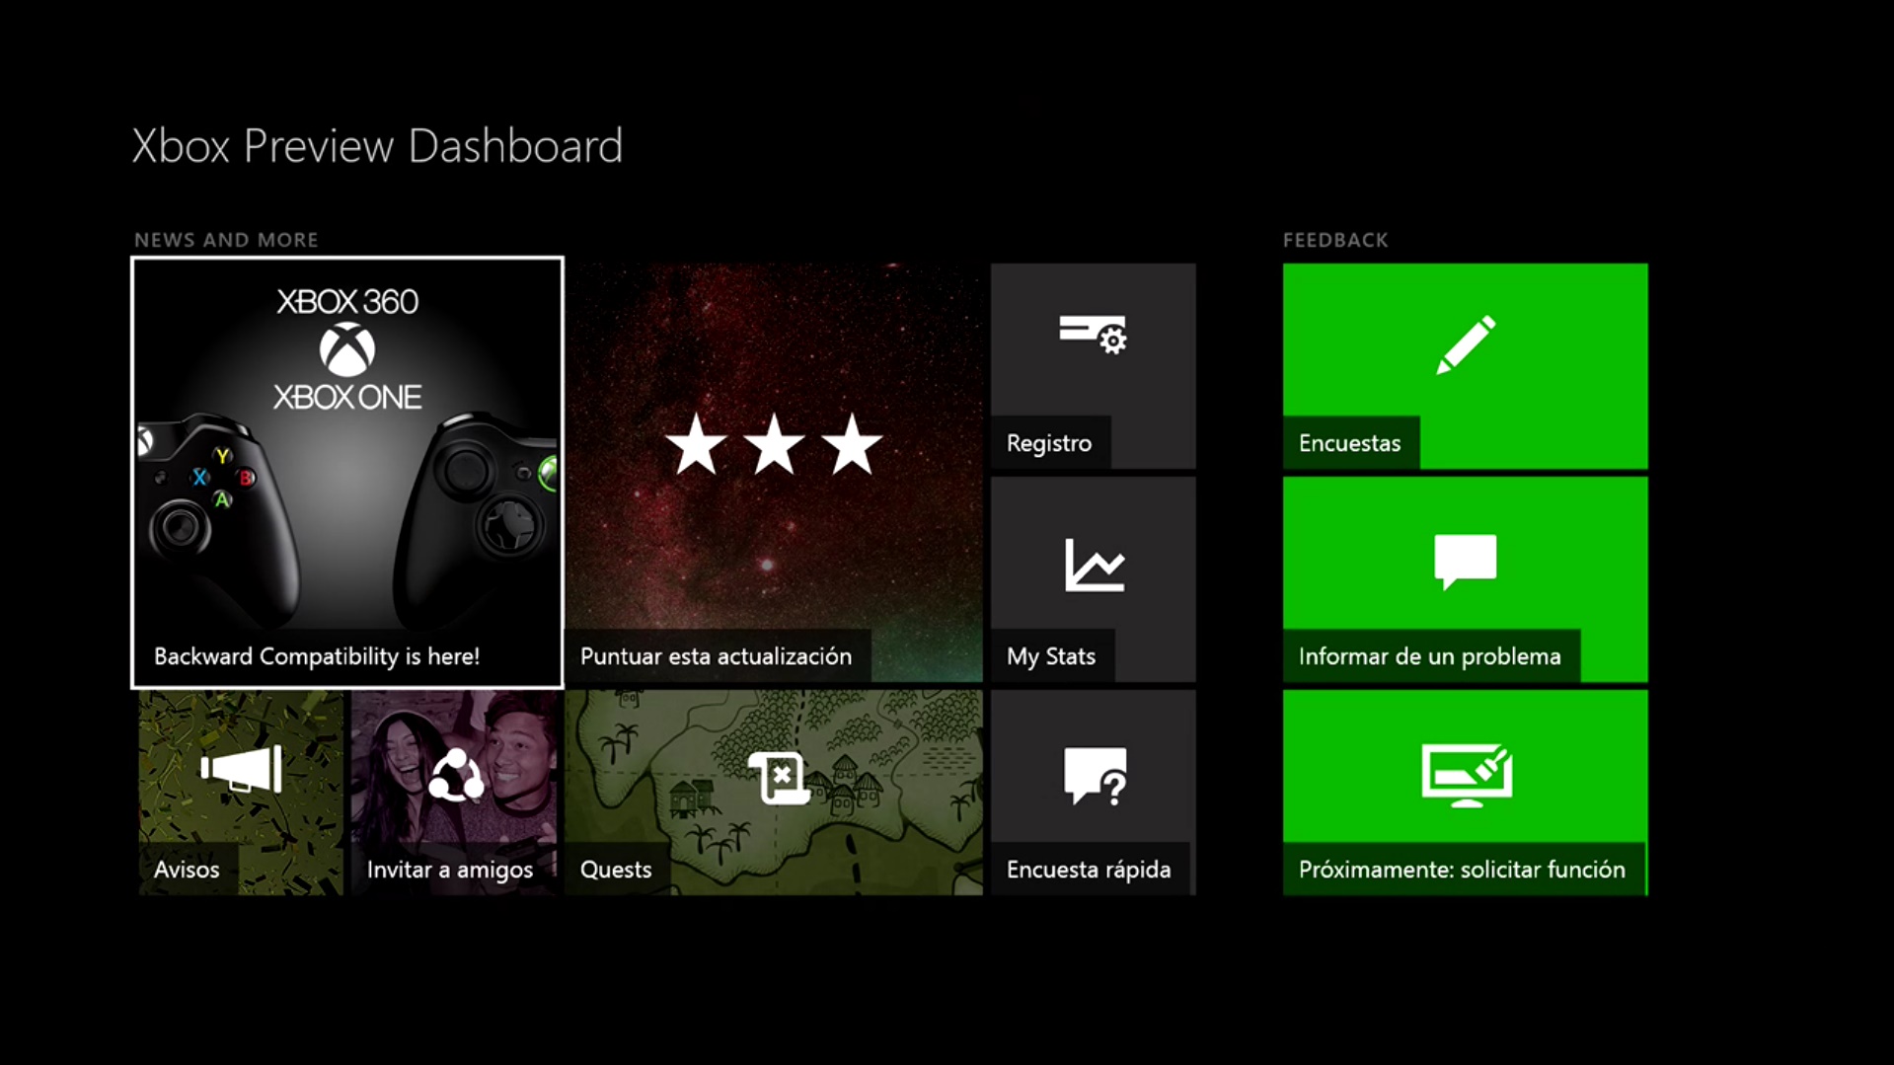Click the solicitar función monitor icon
Screen dimensions: 1894x1065
(x=1467, y=775)
